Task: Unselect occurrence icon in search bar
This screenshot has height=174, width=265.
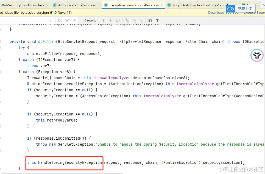Action: 134,20
